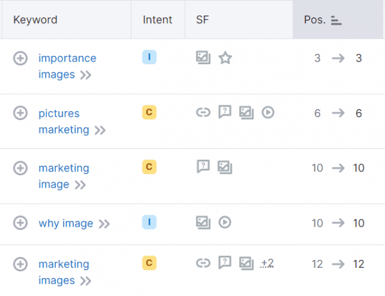Click image pack icon in 'importance images' row
This screenshot has height=296, width=385.
[203, 58]
